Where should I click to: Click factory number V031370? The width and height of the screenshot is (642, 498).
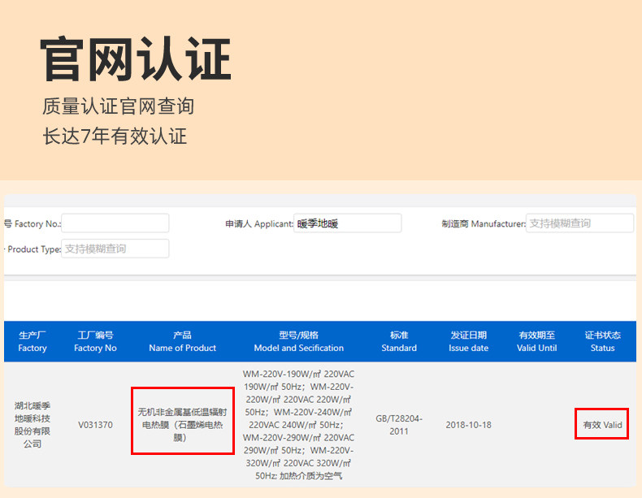coord(95,425)
